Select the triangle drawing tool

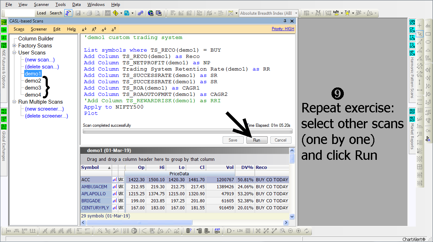tap(428, 50)
